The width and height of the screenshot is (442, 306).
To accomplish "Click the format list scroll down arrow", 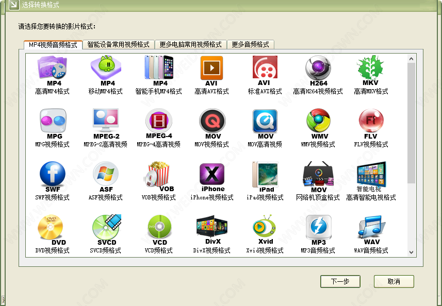I will (x=411, y=252).
